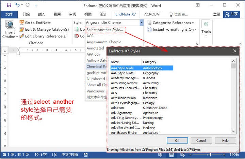Select Vancouver style in list

pos(96,91)
